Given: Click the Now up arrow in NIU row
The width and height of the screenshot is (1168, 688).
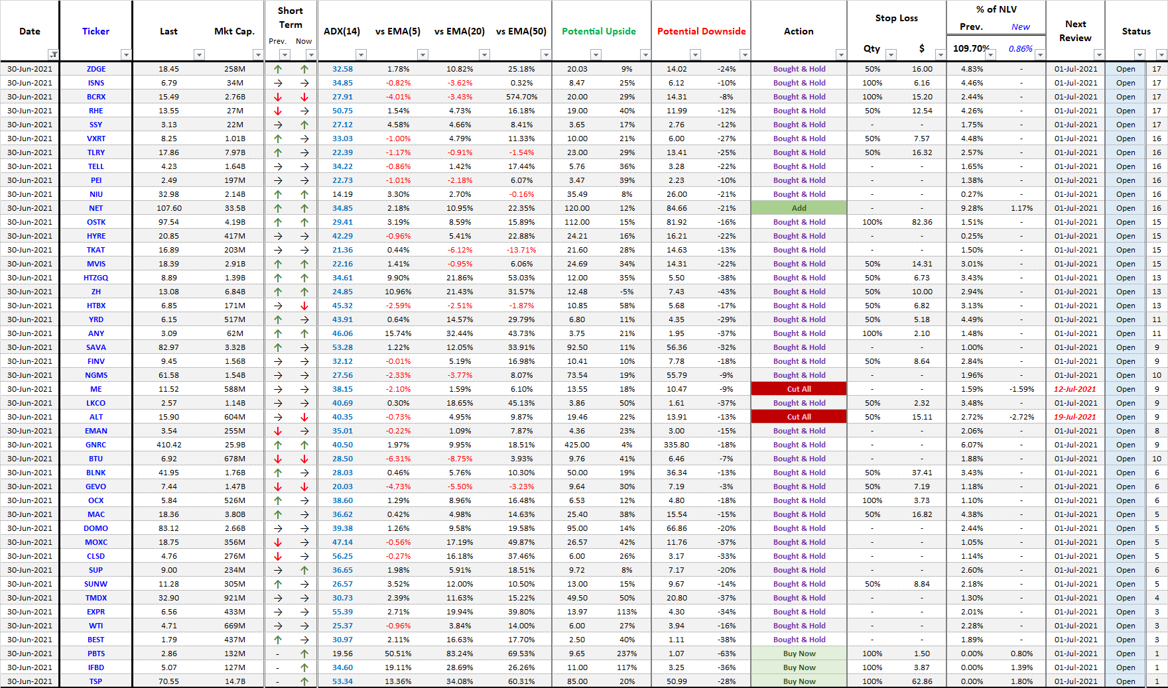Looking at the screenshot, I should tap(304, 194).
